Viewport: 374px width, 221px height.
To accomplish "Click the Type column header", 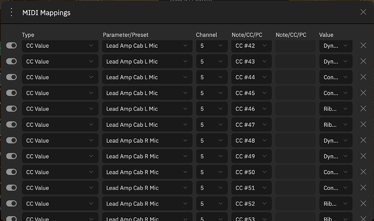I will pyautogui.click(x=28, y=35).
